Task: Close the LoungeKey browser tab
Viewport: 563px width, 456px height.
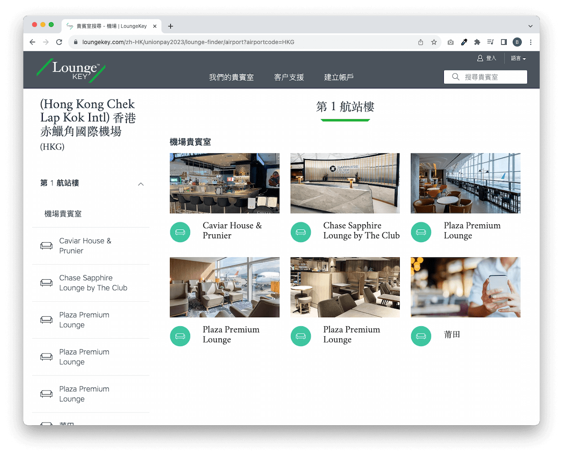Action: point(155,26)
